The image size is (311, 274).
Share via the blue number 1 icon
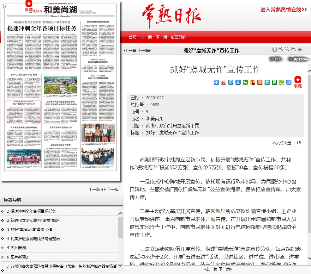coord(289,82)
